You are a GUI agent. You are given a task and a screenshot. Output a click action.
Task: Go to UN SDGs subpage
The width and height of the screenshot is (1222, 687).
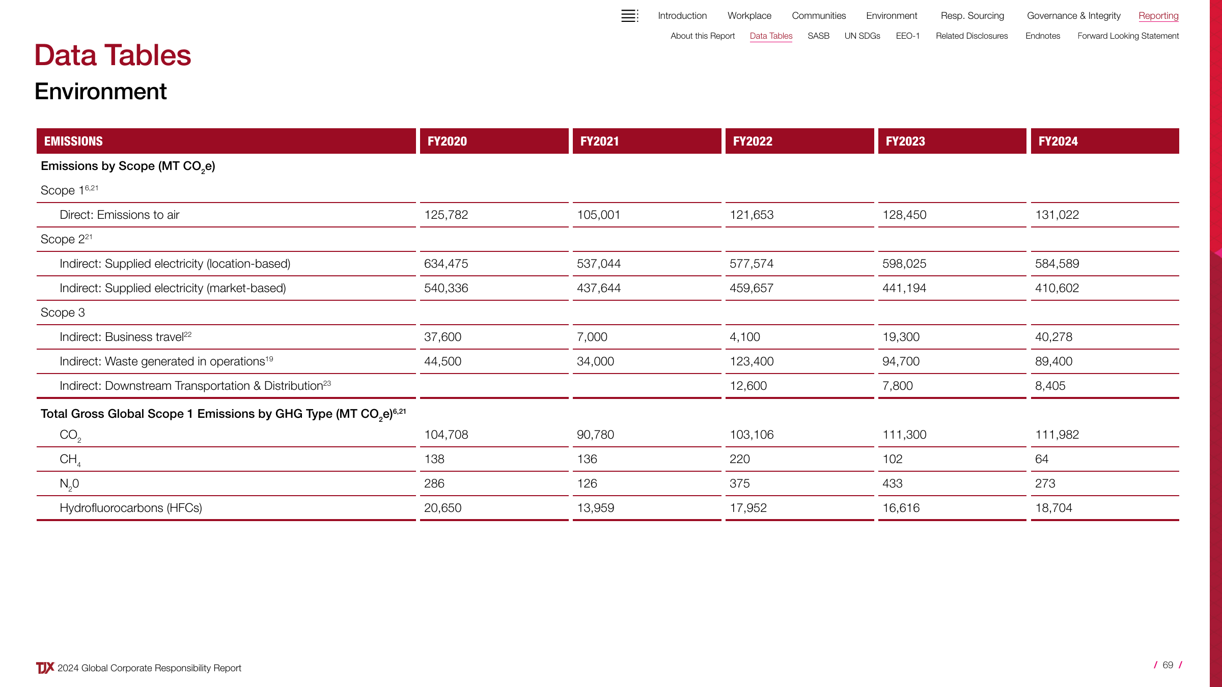[862, 36]
